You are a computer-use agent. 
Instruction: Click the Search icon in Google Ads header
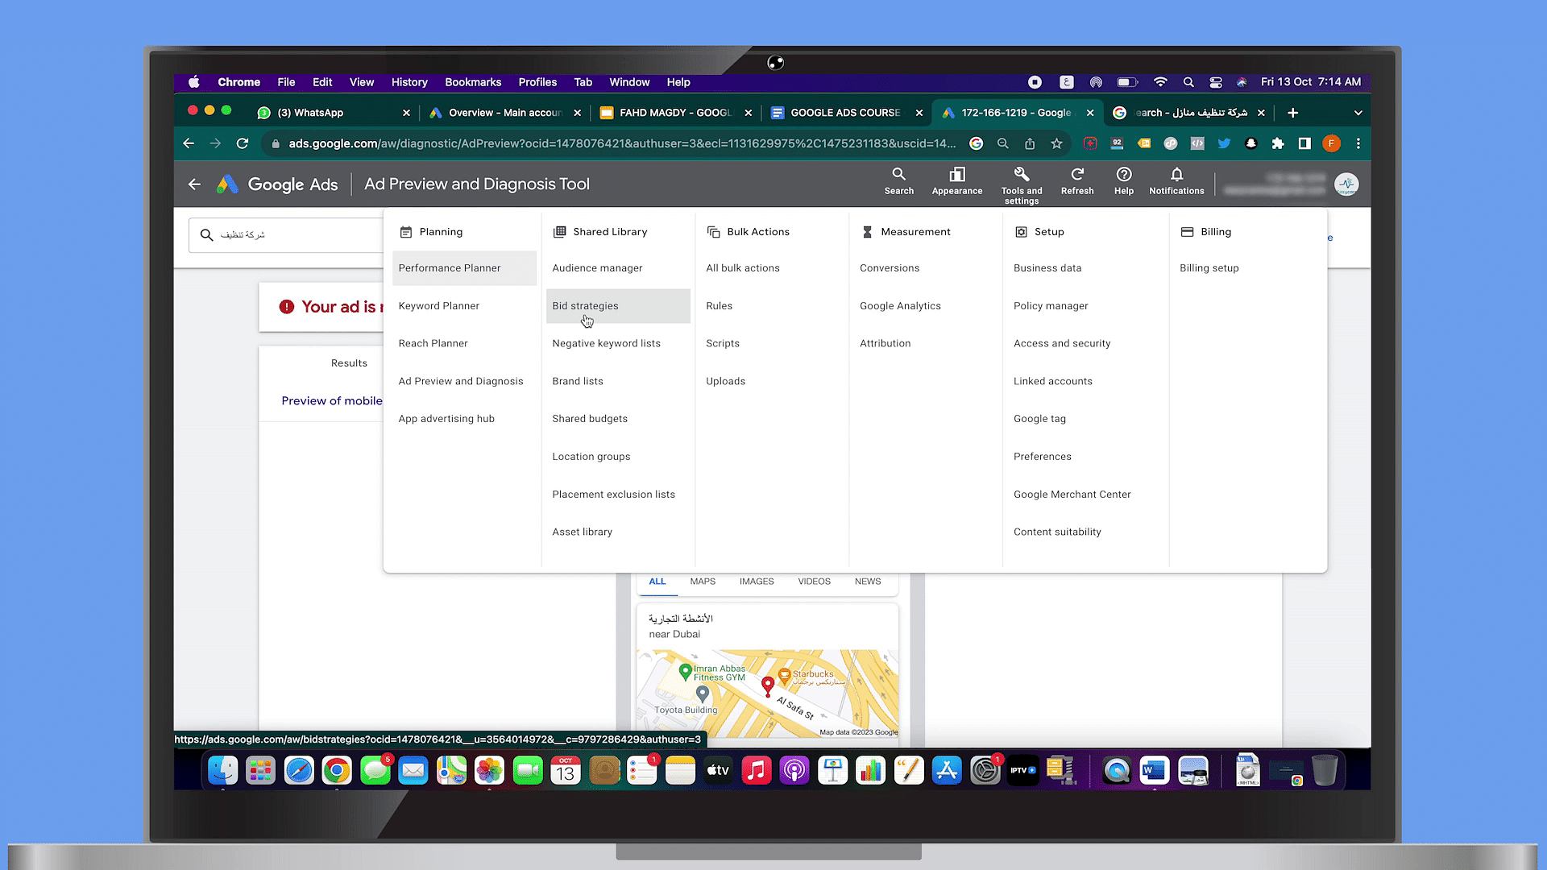[898, 175]
